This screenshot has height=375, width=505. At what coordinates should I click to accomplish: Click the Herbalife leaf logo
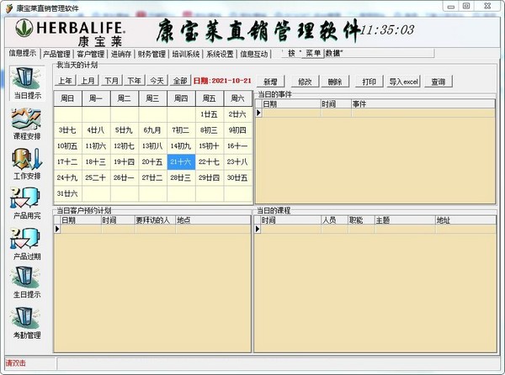24,28
